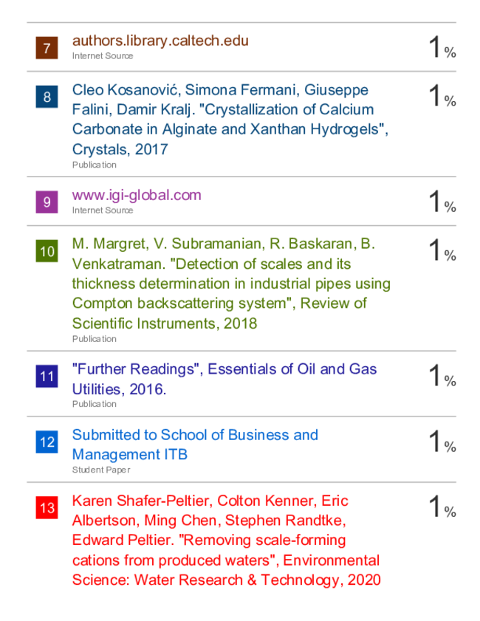This screenshot has height=621, width=480.
Task: Open School of Business Management ITB submission
Action: click(195, 445)
